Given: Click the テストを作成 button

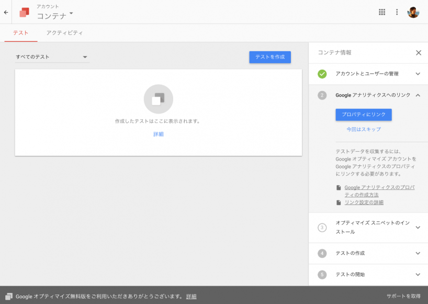Looking at the screenshot, I should [x=269, y=57].
